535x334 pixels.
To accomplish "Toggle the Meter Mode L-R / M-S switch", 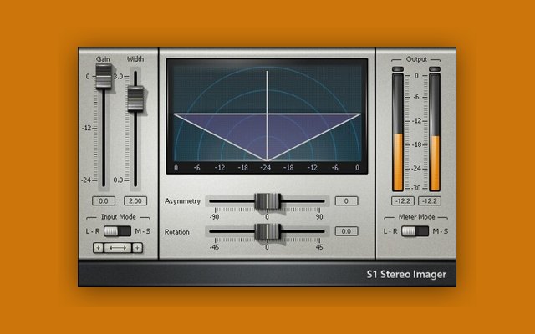I will pos(415,231).
